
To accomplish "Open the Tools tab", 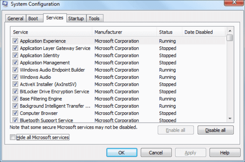I will [x=94, y=19].
